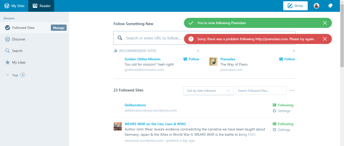Dismiss Golden Oldies Mission recommendation
Viewport: 344px width, 146px height.
click(x=198, y=51)
